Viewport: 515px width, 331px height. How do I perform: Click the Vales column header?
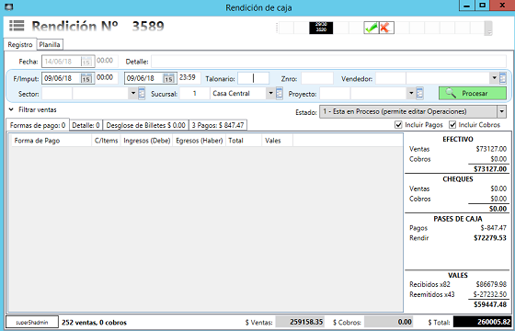(277, 141)
